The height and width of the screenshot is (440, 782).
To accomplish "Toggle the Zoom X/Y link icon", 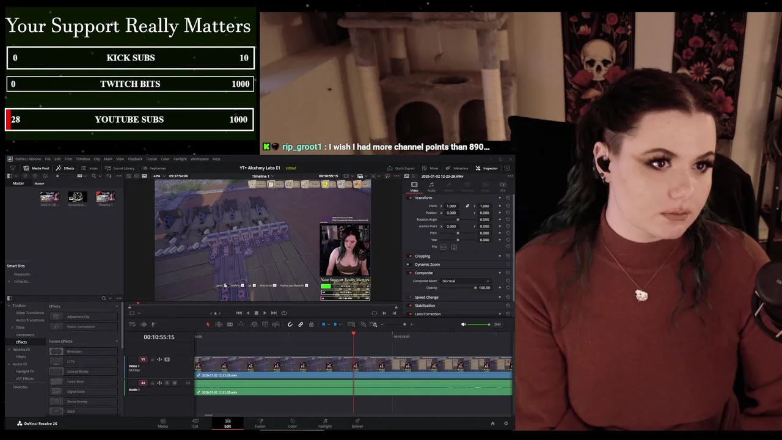I will tap(467, 206).
